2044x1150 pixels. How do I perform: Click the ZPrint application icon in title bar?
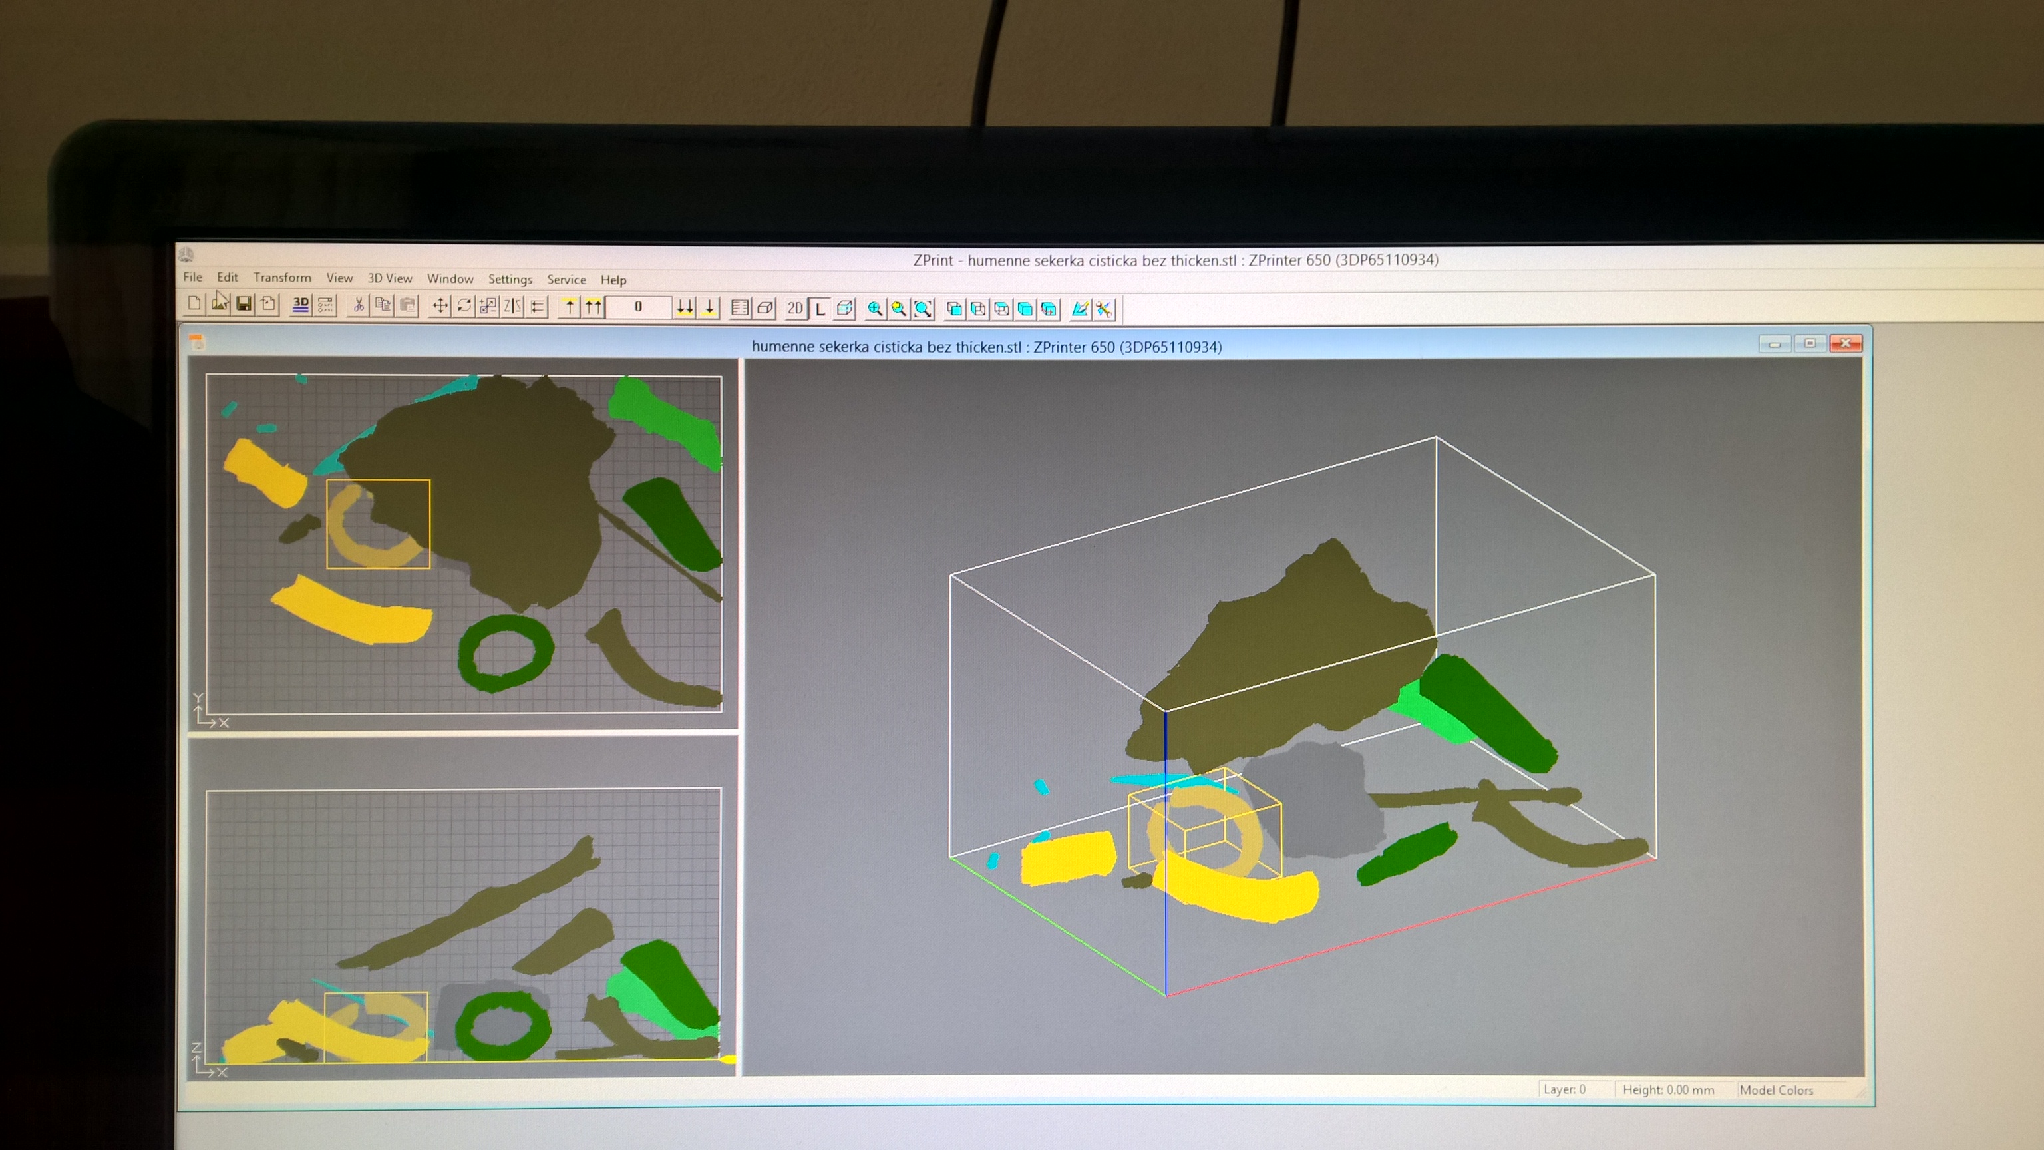[x=186, y=255]
